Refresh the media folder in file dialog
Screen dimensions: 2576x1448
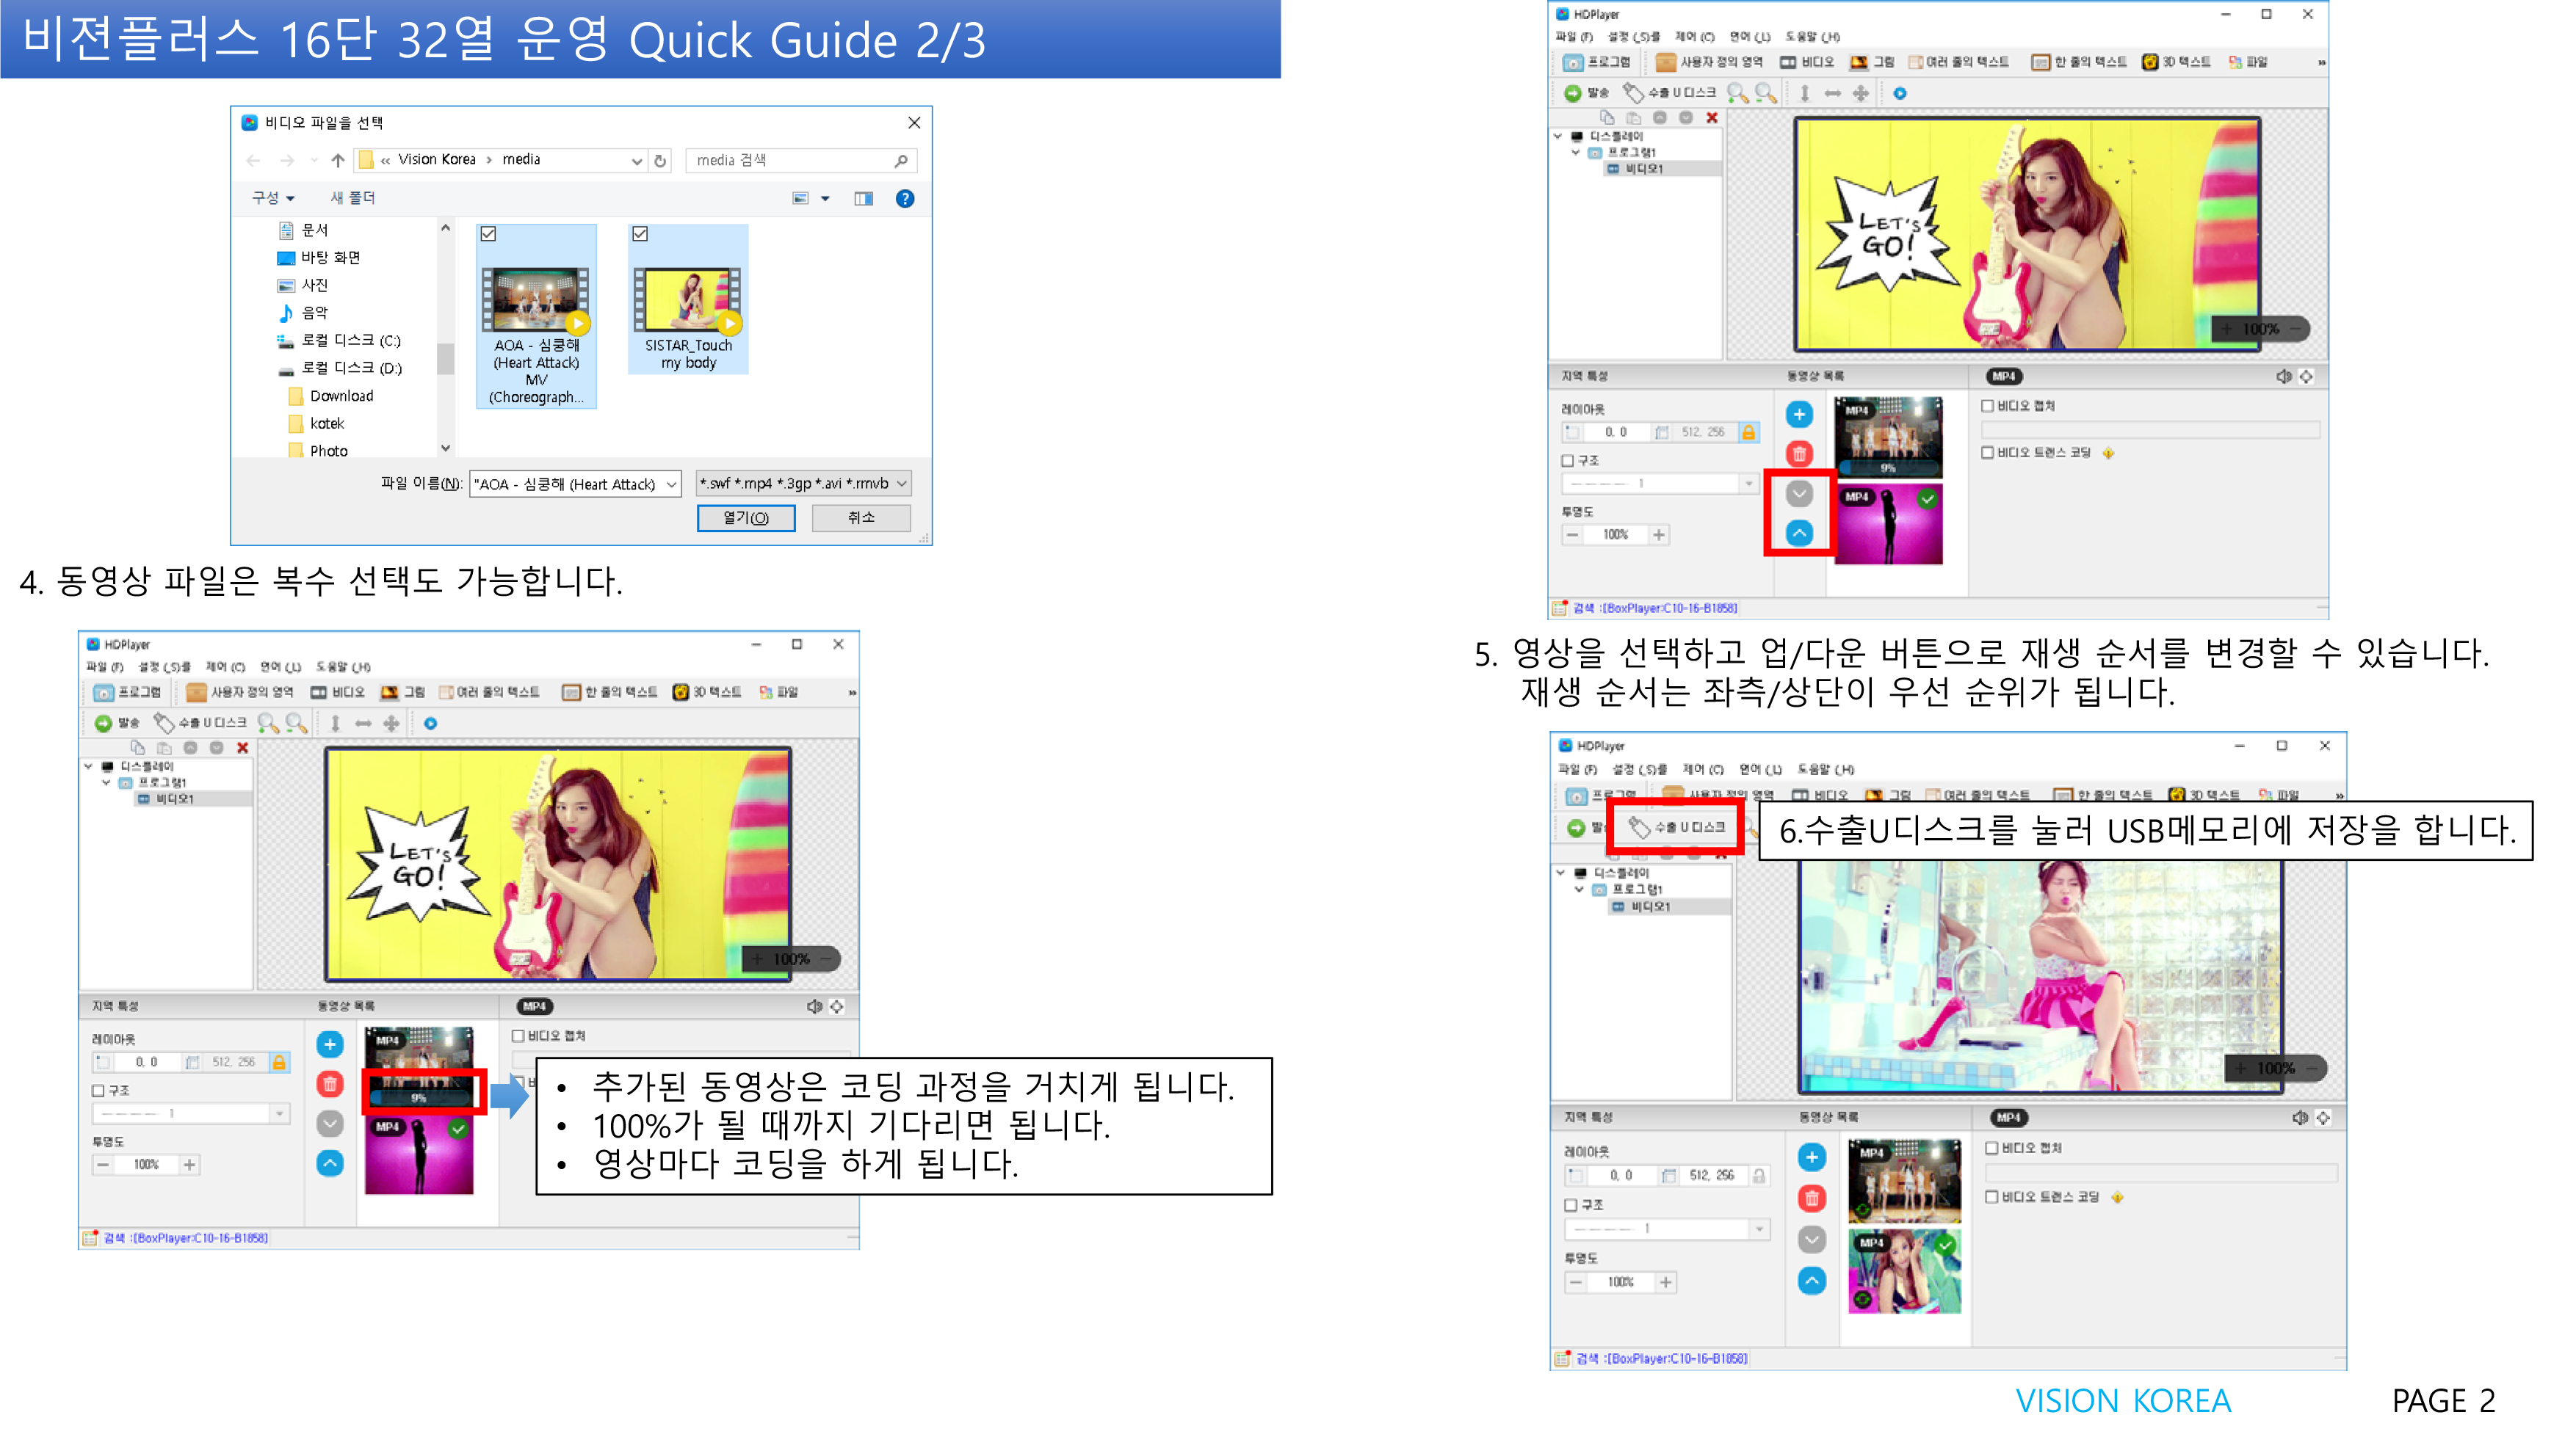click(660, 160)
